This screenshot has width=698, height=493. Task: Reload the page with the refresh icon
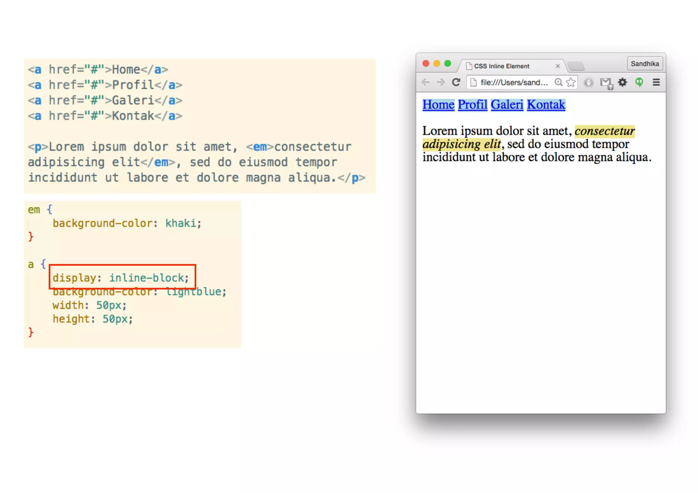pyautogui.click(x=456, y=82)
